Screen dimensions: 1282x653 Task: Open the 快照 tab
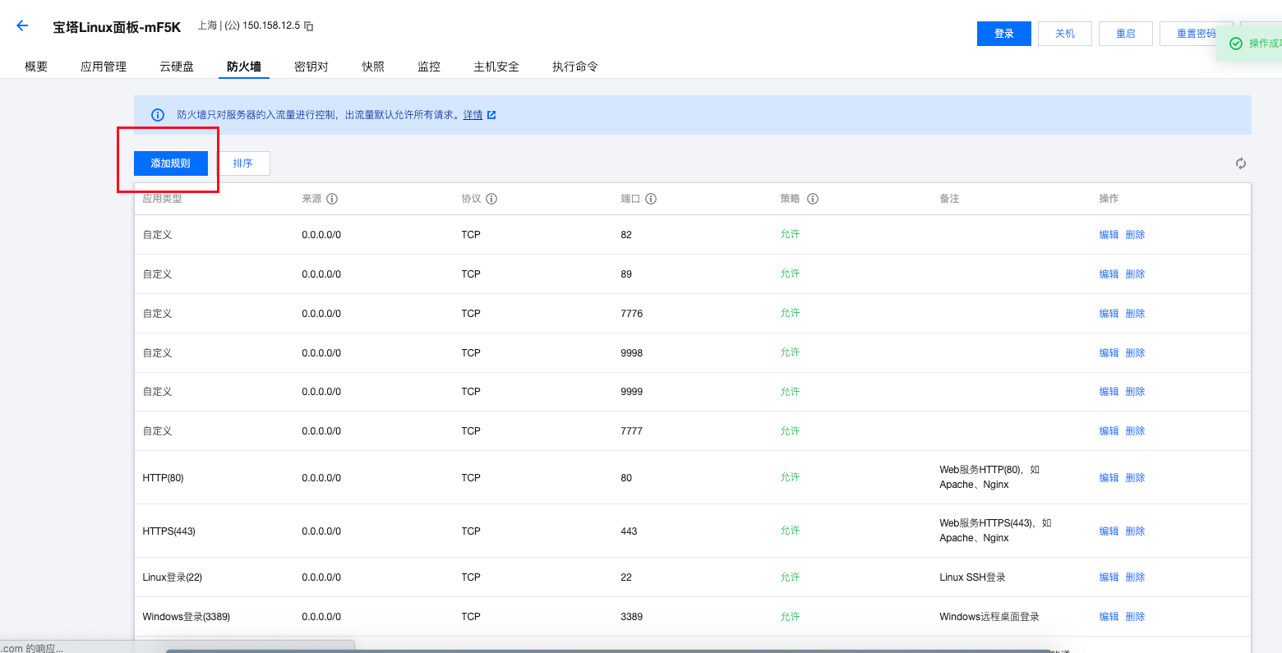373,67
